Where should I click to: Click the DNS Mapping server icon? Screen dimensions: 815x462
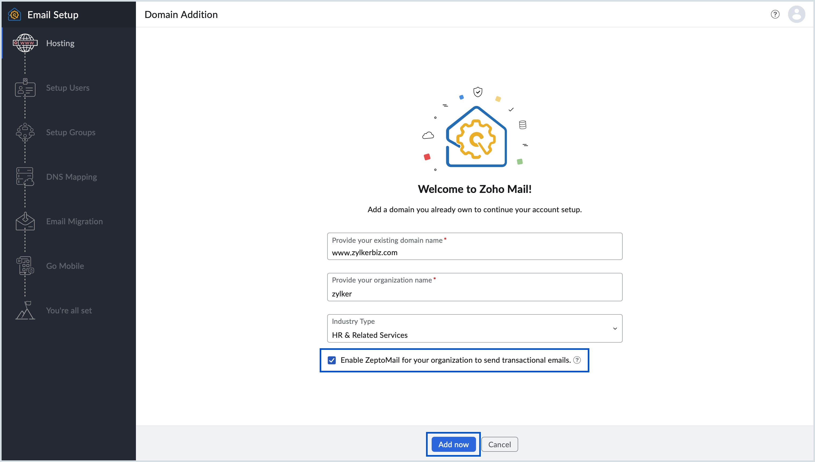tap(25, 177)
